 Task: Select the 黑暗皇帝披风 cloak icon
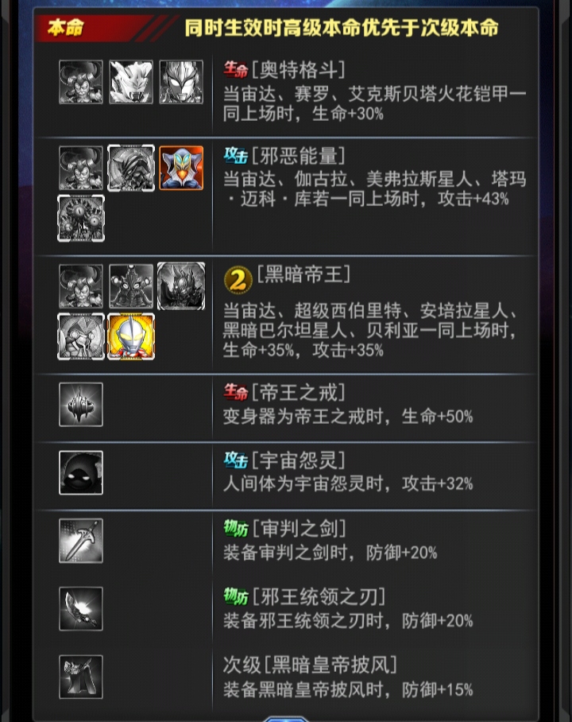pos(81,677)
